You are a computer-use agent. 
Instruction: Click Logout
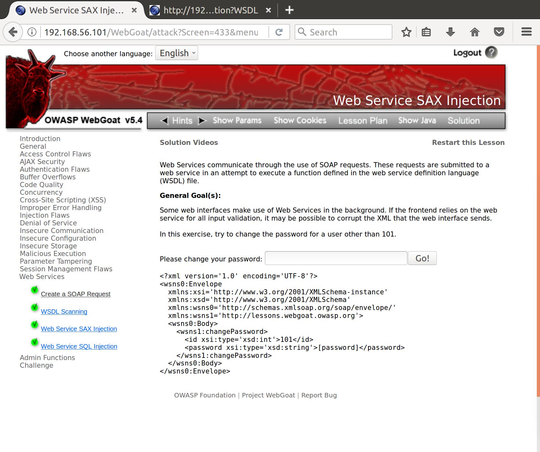coord(467,53)
